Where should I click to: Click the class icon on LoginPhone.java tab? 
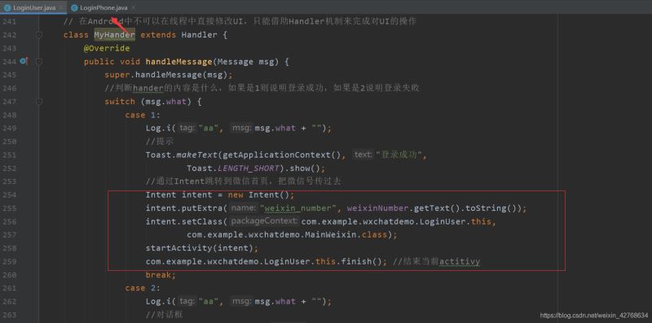(74, 7)
